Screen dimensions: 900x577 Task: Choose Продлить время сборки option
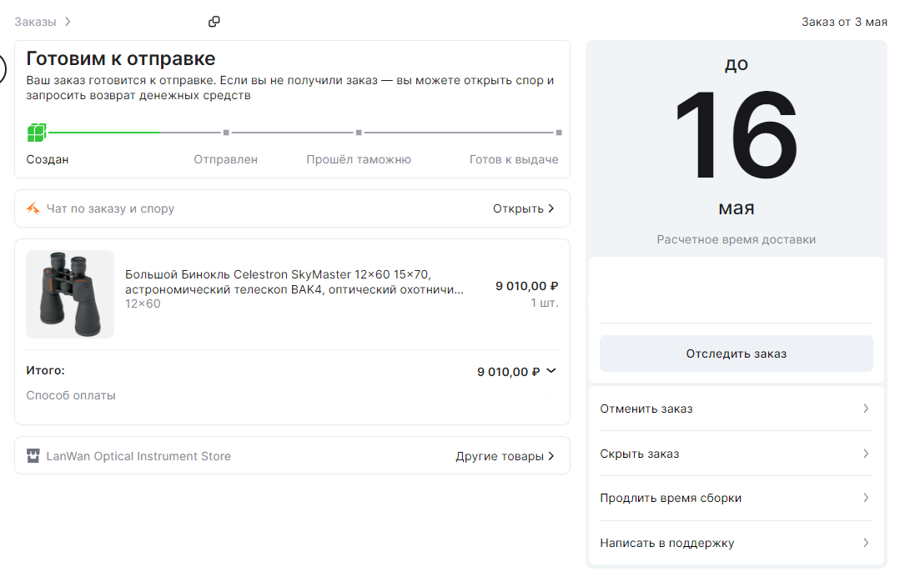737,498
